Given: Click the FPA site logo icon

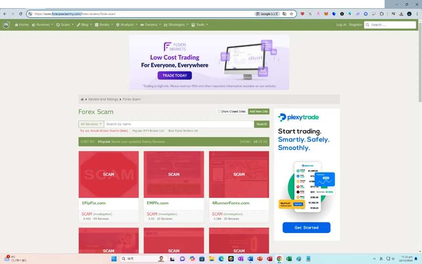Looking at the screenshot, I should [6, 25].
